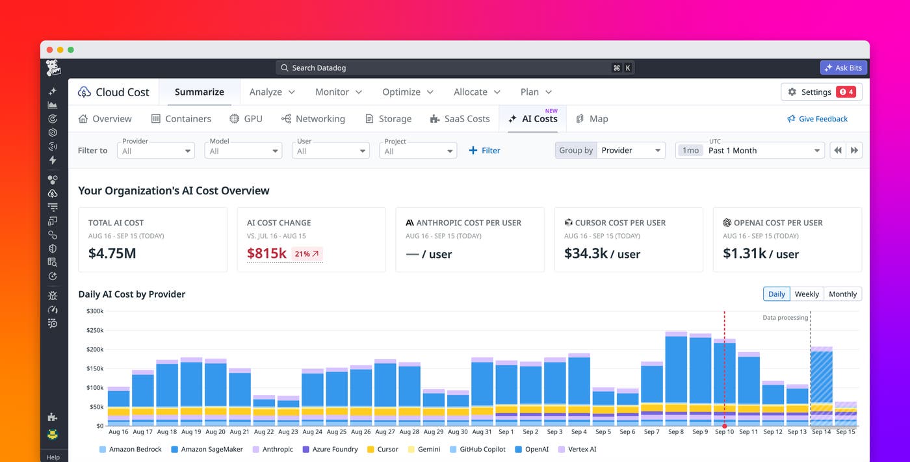910x462 pixels.
Task: Click the Datadog dog logo
Action: pos(53,68)
